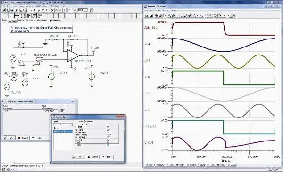This screenshot has height=172, width=283.
Task: Open the T&M menu
Action: pyautogui.click(x=39, y=6)
